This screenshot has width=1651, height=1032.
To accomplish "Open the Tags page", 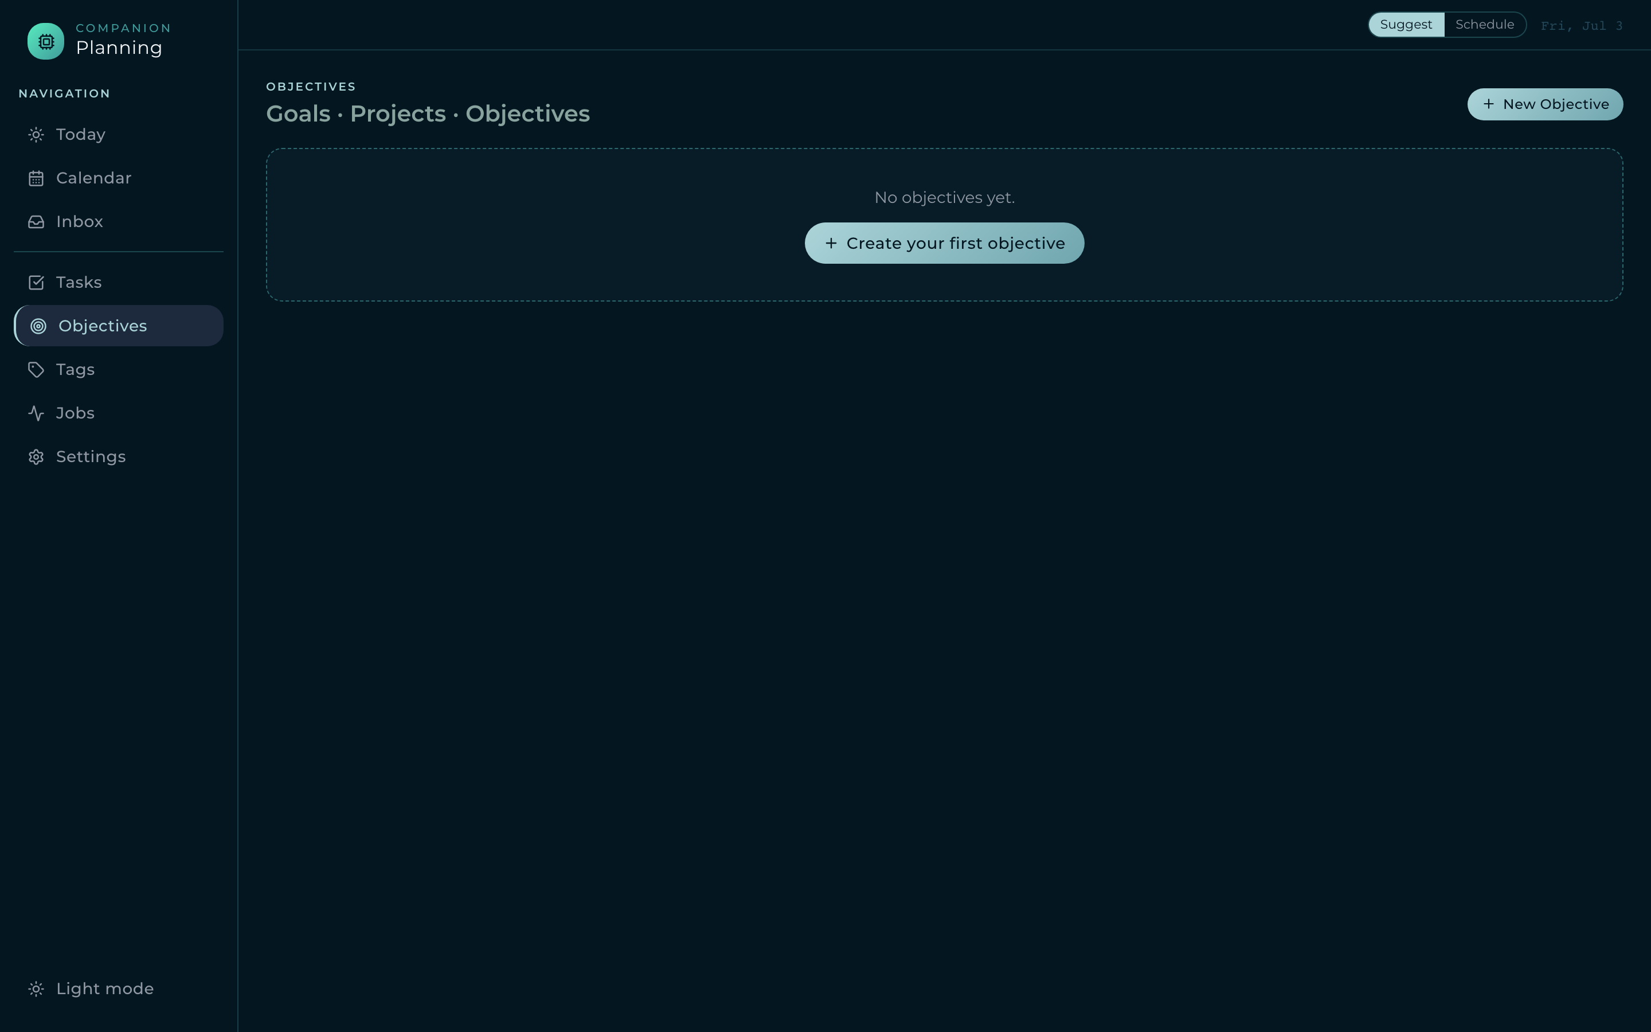I will click(119, 369).
